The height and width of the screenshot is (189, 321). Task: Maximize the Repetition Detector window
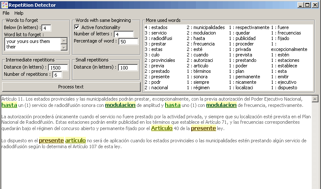click(x=308, y=5)
